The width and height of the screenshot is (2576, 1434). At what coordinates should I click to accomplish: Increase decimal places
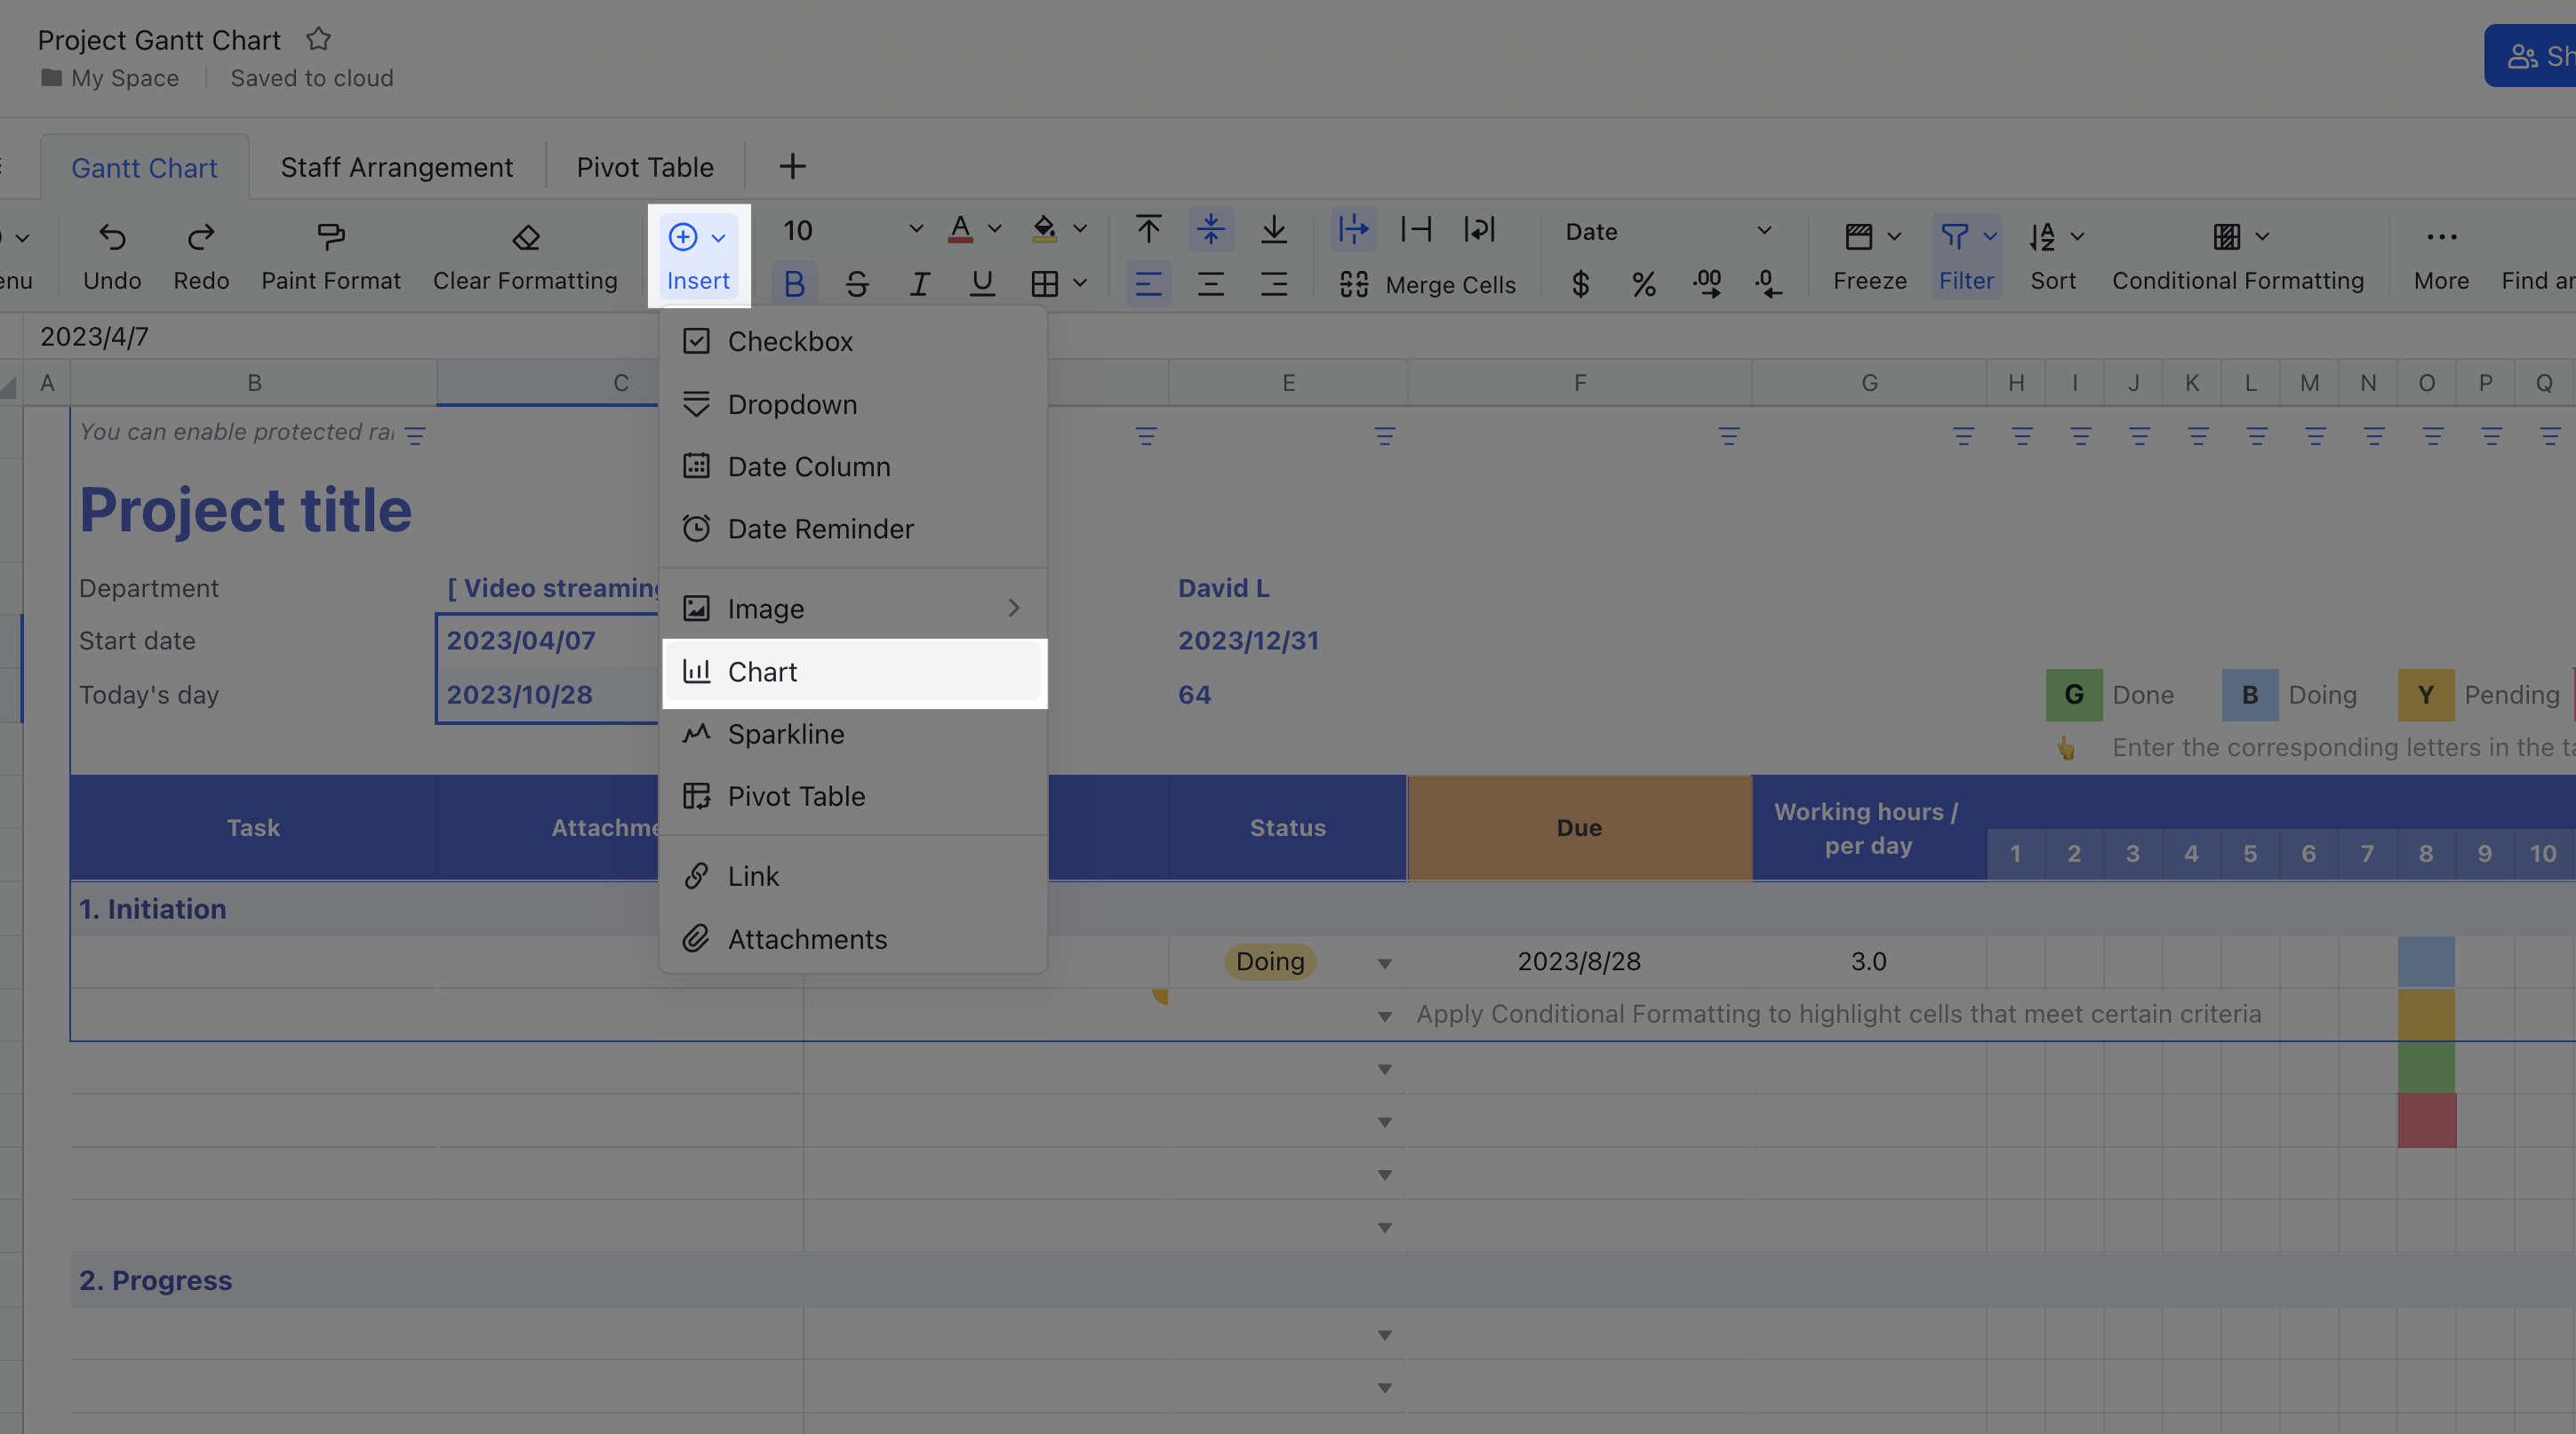click(x=1707, y=285)
